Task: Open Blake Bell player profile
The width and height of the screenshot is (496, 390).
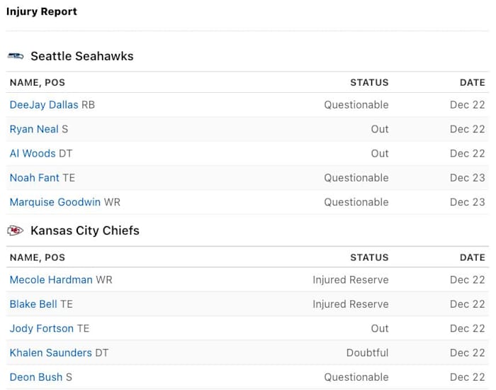Action: [x=33, y=304]
